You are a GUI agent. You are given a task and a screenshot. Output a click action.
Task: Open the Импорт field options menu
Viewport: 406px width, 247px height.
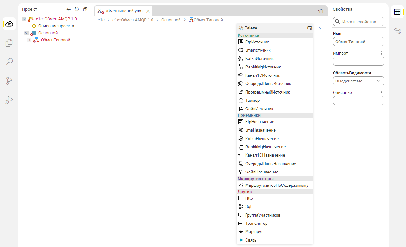(382, 53)
